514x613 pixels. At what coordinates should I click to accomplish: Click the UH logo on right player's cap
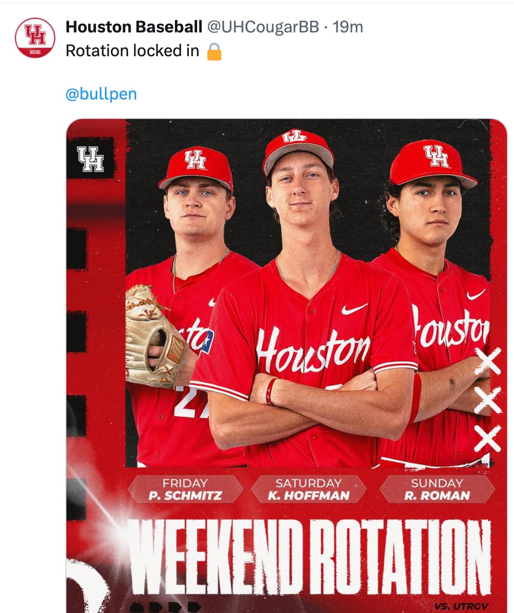click(436, 156)
